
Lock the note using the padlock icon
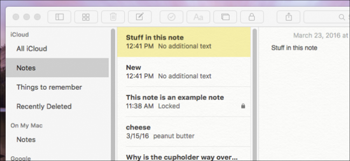click(x=252, y=17)
